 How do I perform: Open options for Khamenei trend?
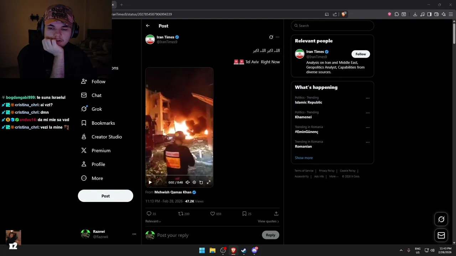point(368,113)
